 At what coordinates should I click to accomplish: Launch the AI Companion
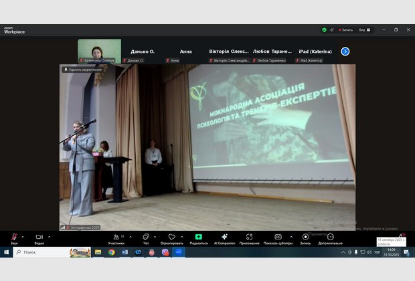tap(224, 238)
